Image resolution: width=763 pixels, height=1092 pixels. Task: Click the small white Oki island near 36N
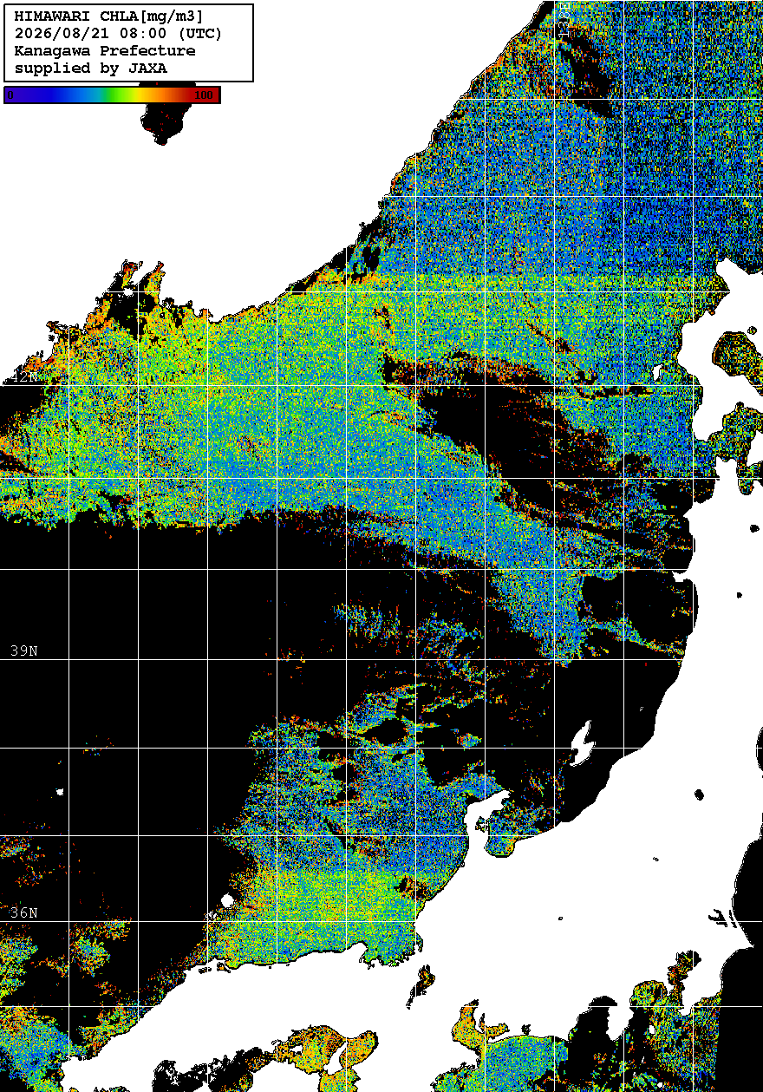point(228,901)
